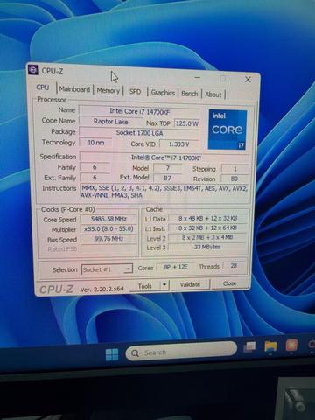This screenshot has width=315, height=420.
Task: Launch File Explorer from the taskbar
Action: (270, 346)
